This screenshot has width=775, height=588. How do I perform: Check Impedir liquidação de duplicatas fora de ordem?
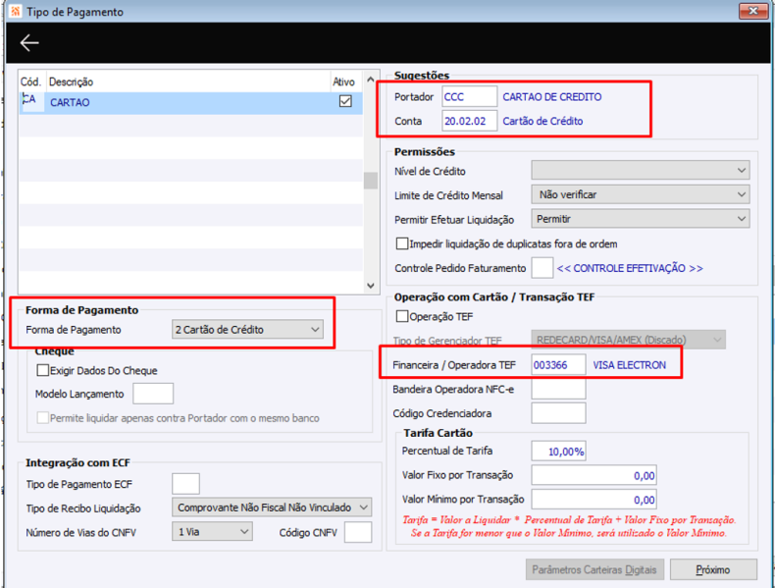click(402, 243)
